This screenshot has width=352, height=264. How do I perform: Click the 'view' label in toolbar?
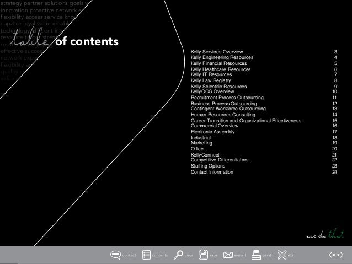[189, 255]
